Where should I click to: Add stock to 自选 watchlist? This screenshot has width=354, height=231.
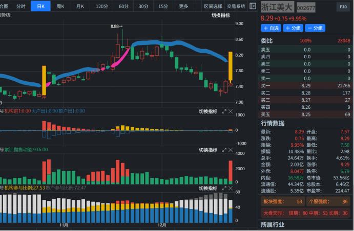pos(271,28)
